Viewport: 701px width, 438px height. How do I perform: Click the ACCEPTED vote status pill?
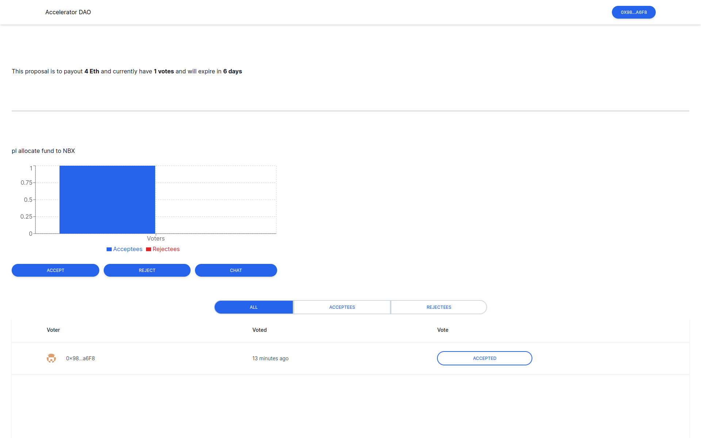coord(484,358)
